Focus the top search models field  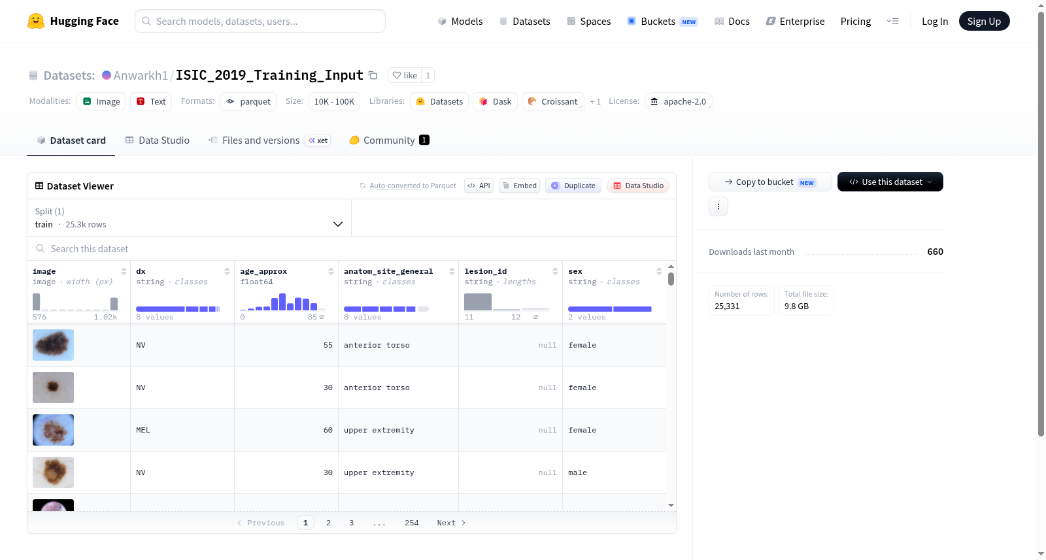[260, 21]
